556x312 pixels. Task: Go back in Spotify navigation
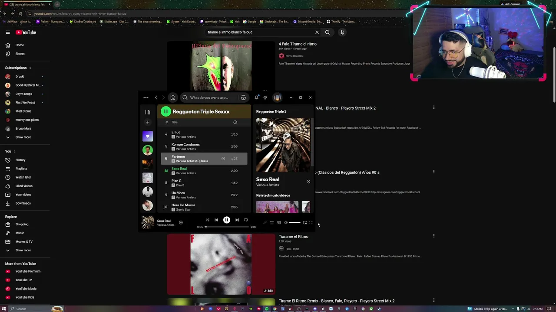156,97
